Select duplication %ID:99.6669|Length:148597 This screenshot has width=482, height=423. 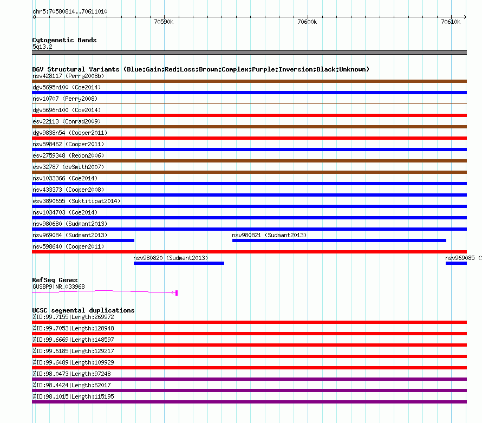pyautogui.click(x=73, y=340)
